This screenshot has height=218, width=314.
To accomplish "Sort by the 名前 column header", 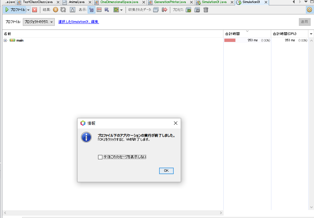I will [x=113, y=34].
